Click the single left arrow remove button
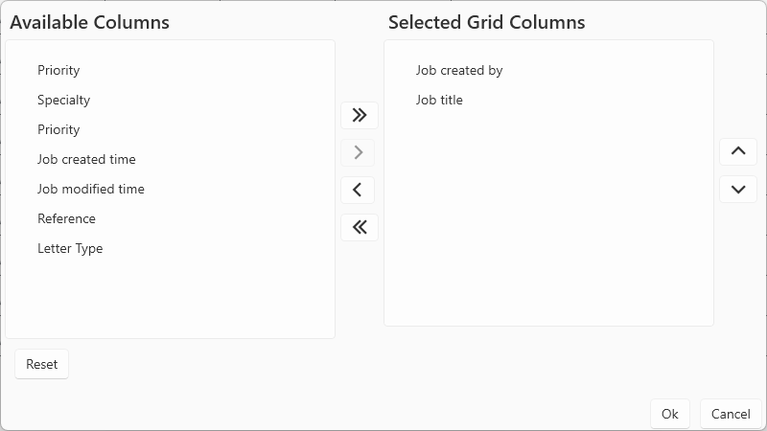The width and height of the screenshot is (767, 431). tap(358, 190)
